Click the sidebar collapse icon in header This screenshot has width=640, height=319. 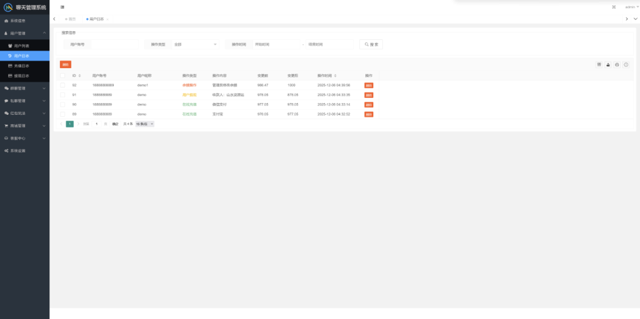62,7
